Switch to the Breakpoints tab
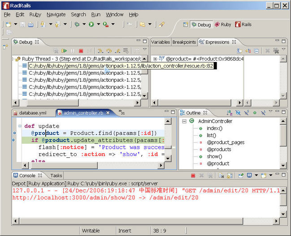This screenshot has height=236, width=291. (x=184, y=42)
